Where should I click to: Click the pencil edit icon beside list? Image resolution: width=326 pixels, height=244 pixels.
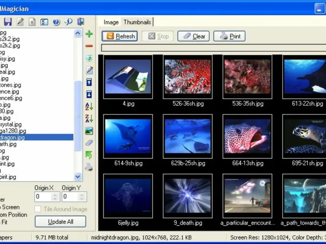pos(89,70)
